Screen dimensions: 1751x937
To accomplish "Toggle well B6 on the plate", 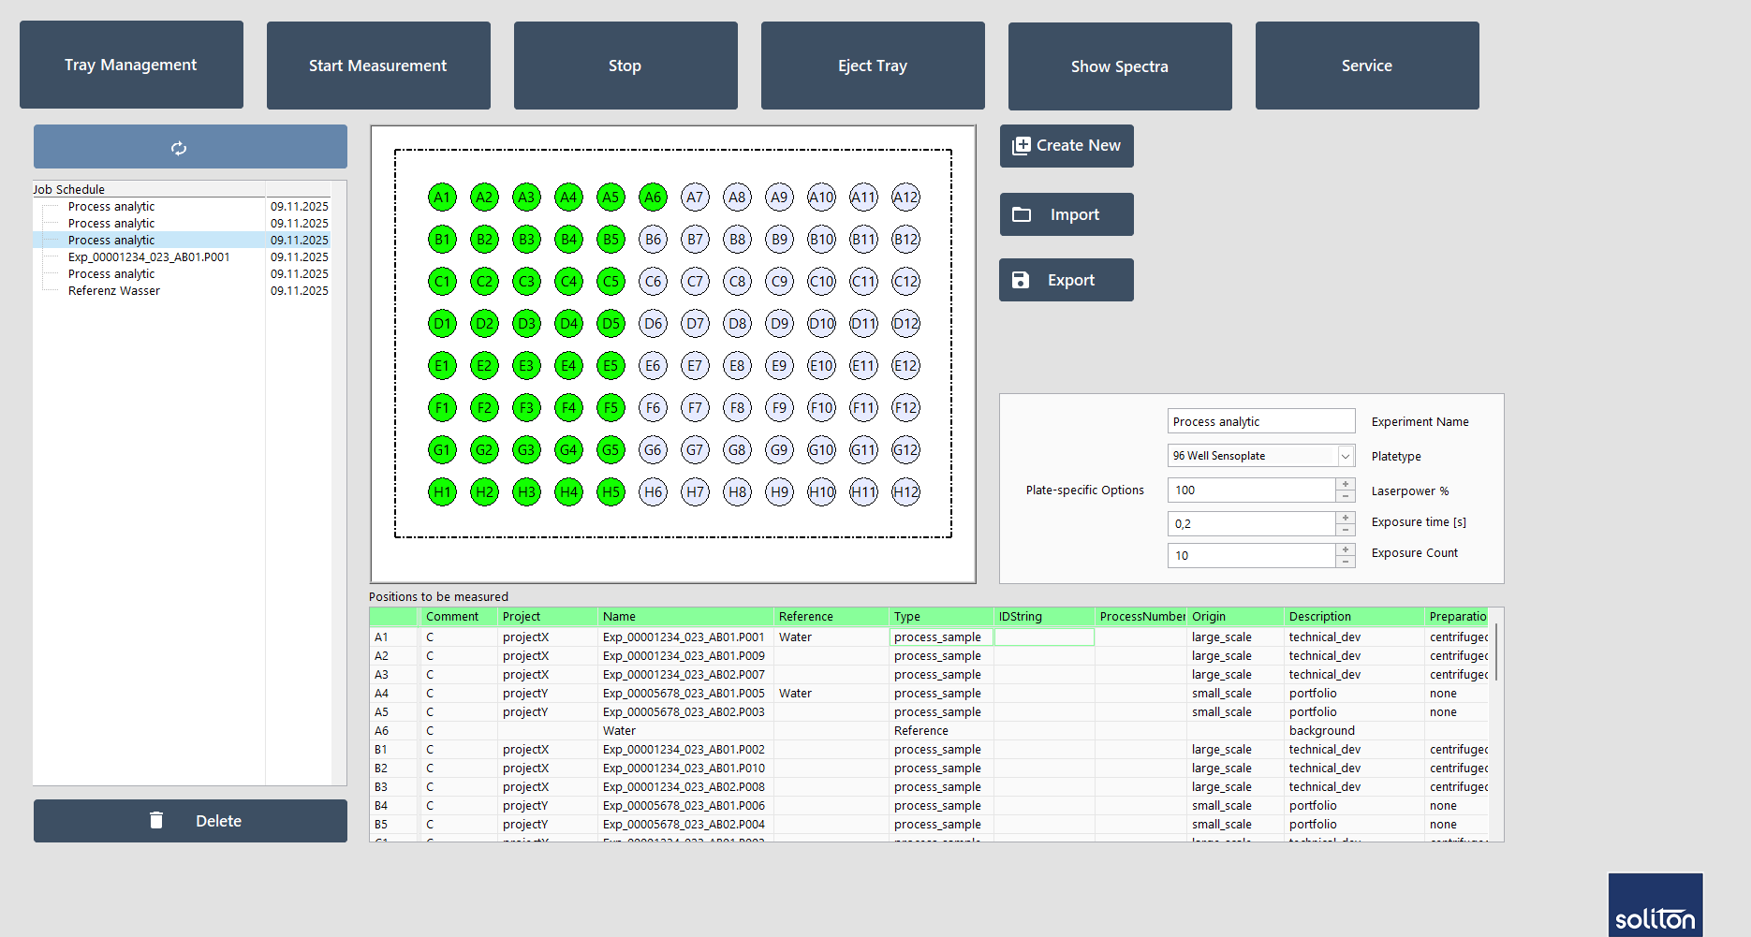I will 653,240.
